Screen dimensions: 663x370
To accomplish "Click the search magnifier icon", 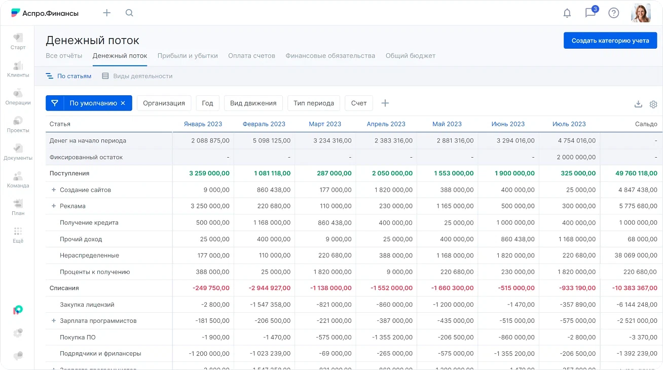I will [129, 13].
